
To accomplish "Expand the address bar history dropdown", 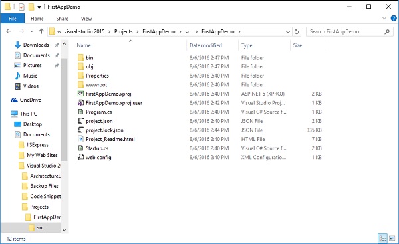I will click(x=288, y=32).
